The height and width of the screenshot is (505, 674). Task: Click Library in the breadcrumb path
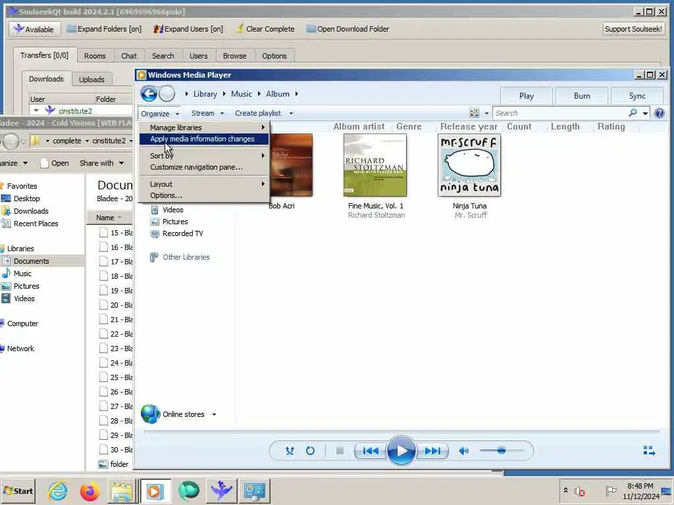point(205,93)
